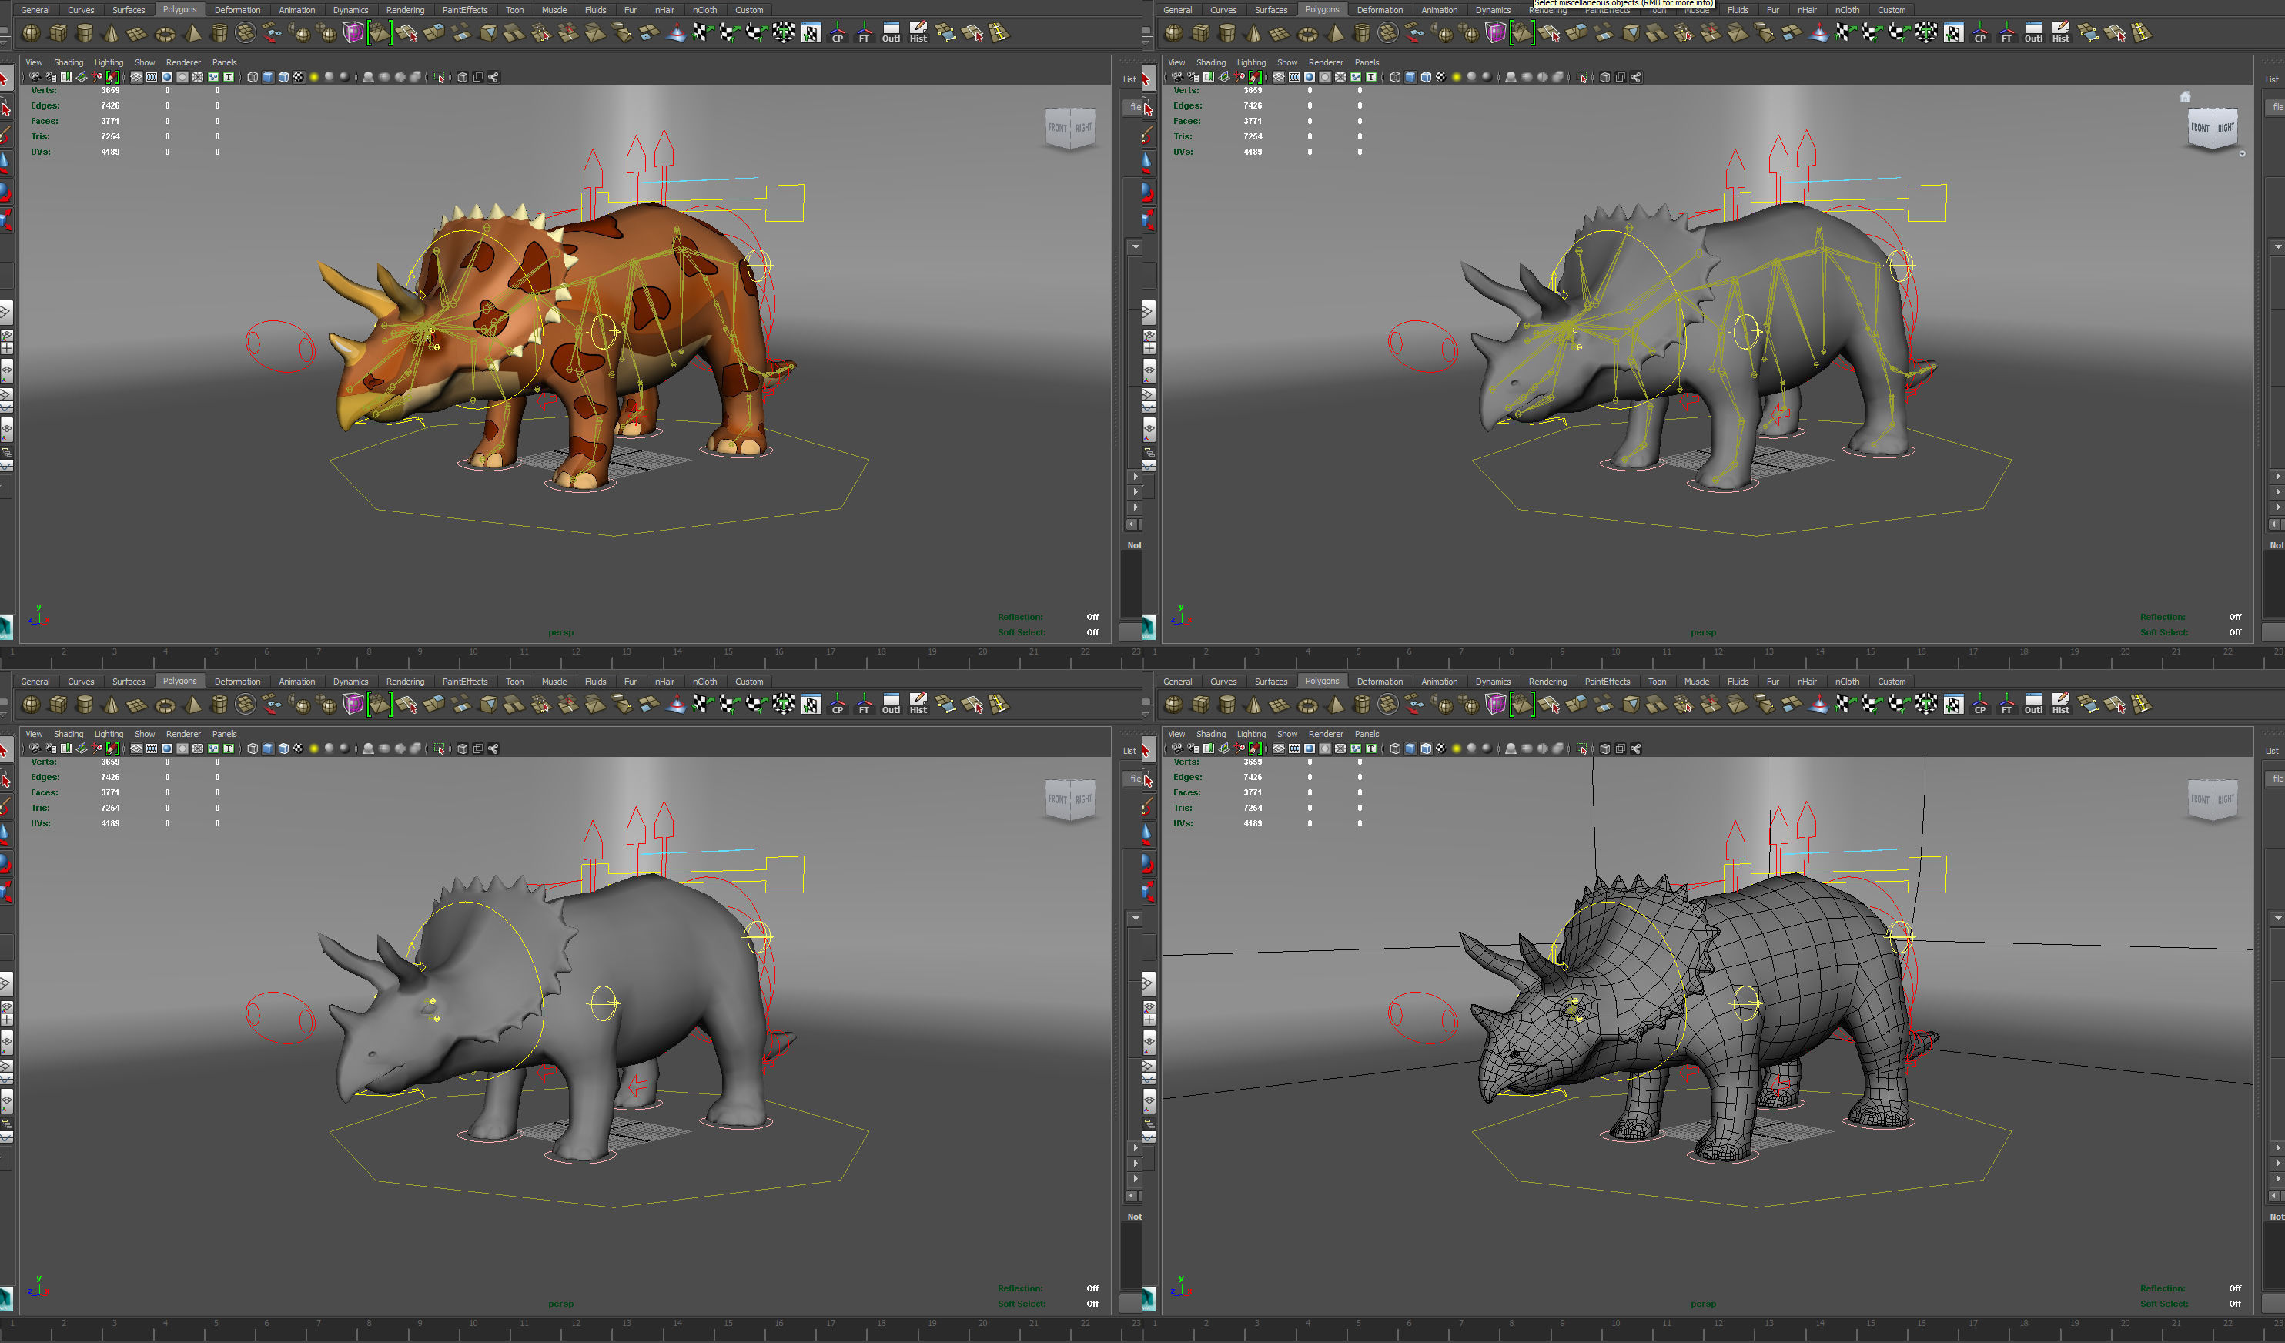Click left-arrow scroll button beside textured window's side panel
Image resolution: width=2285 pixels, height=1343 pixels.
click(1132, 524)
